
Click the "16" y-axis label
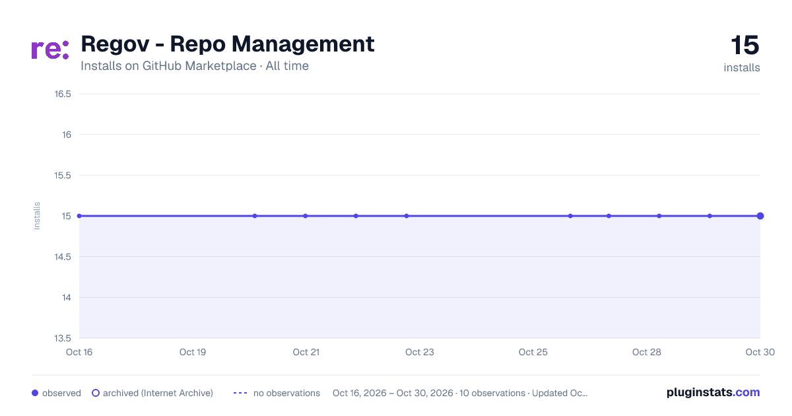point(67,135)
